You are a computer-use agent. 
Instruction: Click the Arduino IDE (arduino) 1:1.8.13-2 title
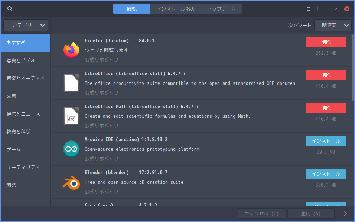tap(126, 139)
